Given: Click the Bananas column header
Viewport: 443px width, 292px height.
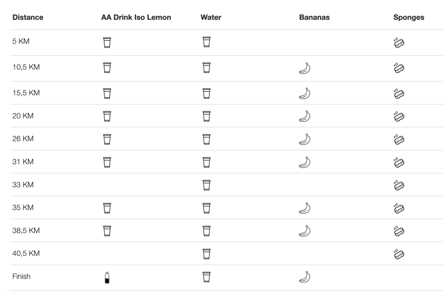Looking at the screenshot, I should tap(314, 17).
